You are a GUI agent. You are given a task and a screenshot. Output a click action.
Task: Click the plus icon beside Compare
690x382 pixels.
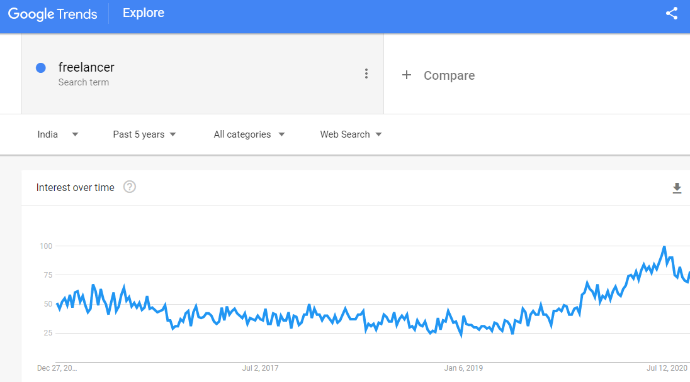click(x=407, y=75)
